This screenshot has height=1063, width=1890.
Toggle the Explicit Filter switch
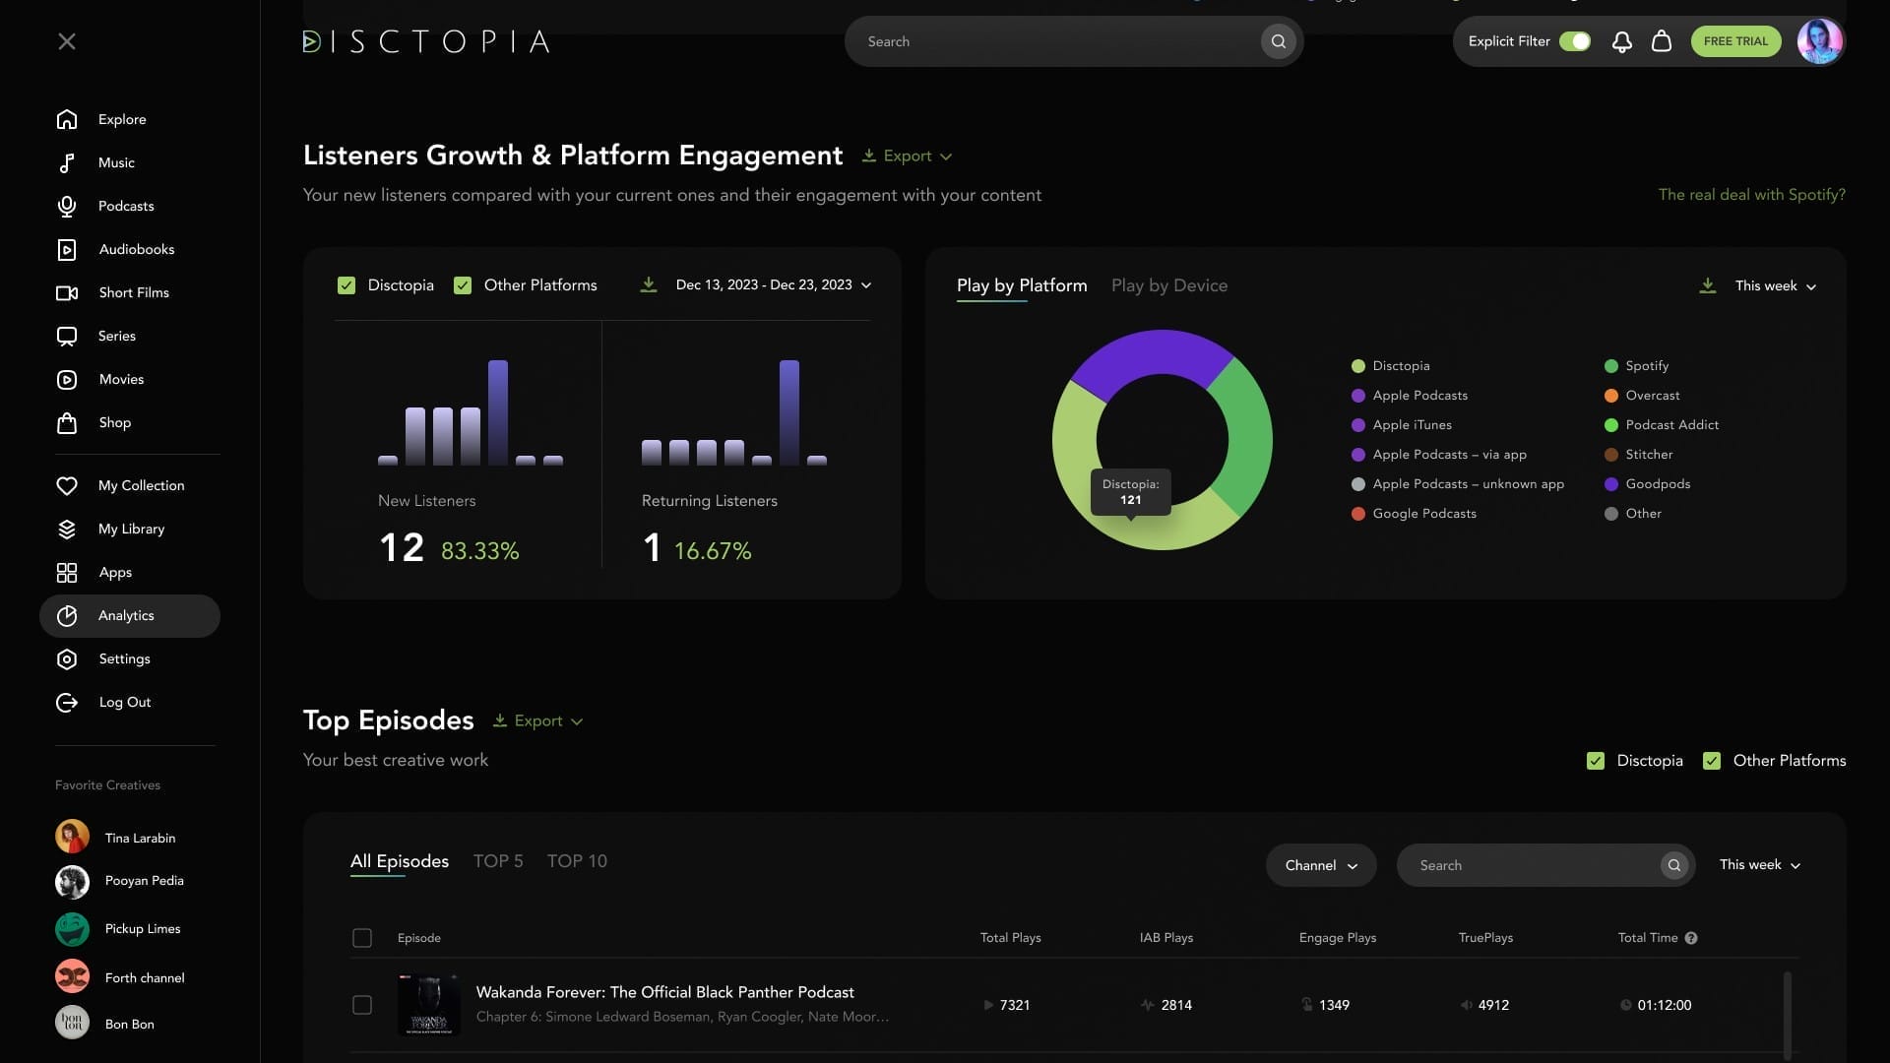coord(1575,41)
